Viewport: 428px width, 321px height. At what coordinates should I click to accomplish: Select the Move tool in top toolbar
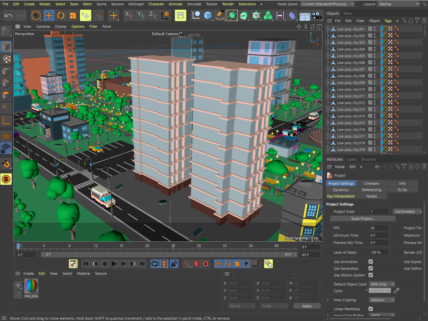(48, 15)
